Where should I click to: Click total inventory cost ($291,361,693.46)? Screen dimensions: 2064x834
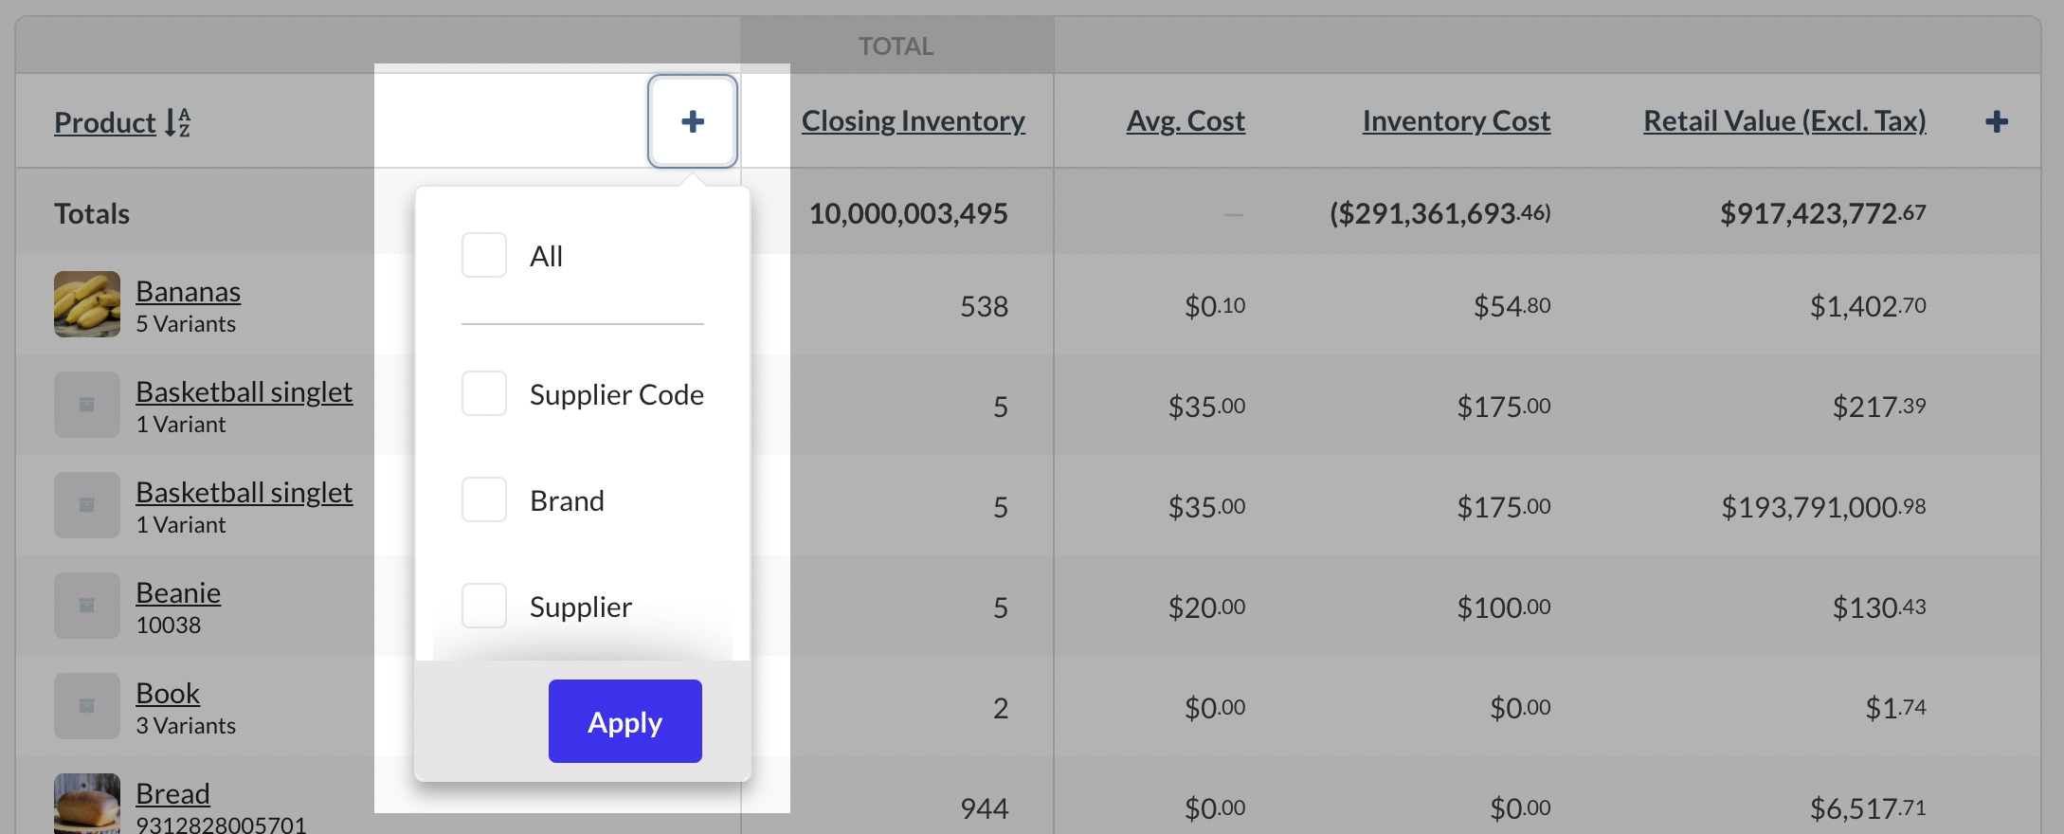click(x=1440, y=213)
